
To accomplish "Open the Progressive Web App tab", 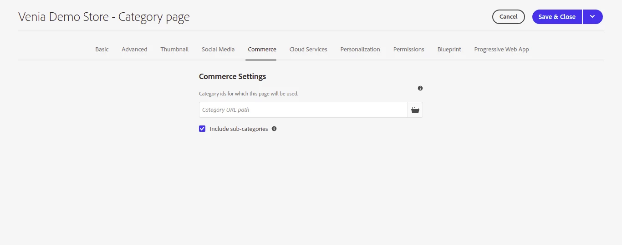I will 501,49.
